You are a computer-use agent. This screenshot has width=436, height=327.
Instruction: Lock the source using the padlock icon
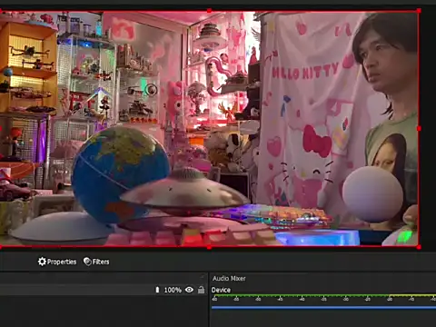[201, 290]
